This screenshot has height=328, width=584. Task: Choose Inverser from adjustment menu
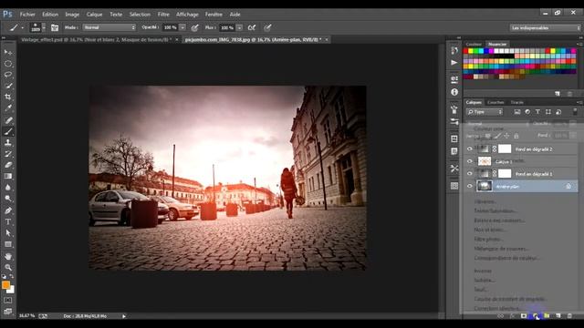point(483,271)
